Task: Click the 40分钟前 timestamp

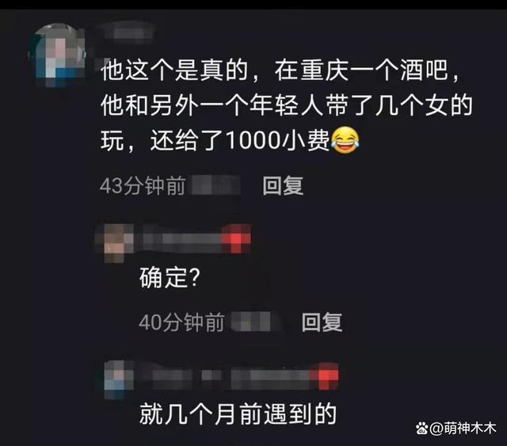Action: point(181,322)
